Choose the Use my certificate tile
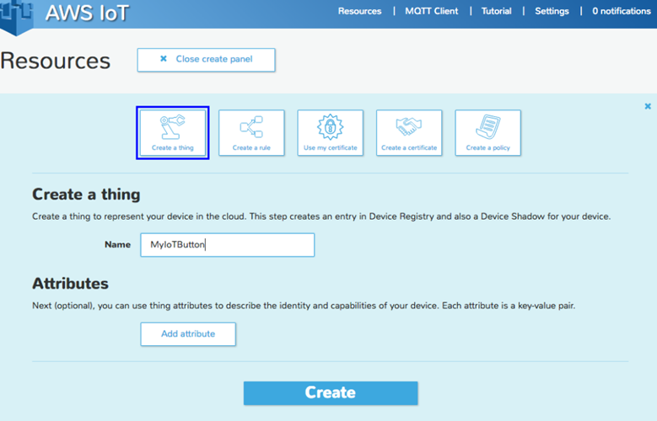Viewport: 657px width, 421px height. (330, 132)
